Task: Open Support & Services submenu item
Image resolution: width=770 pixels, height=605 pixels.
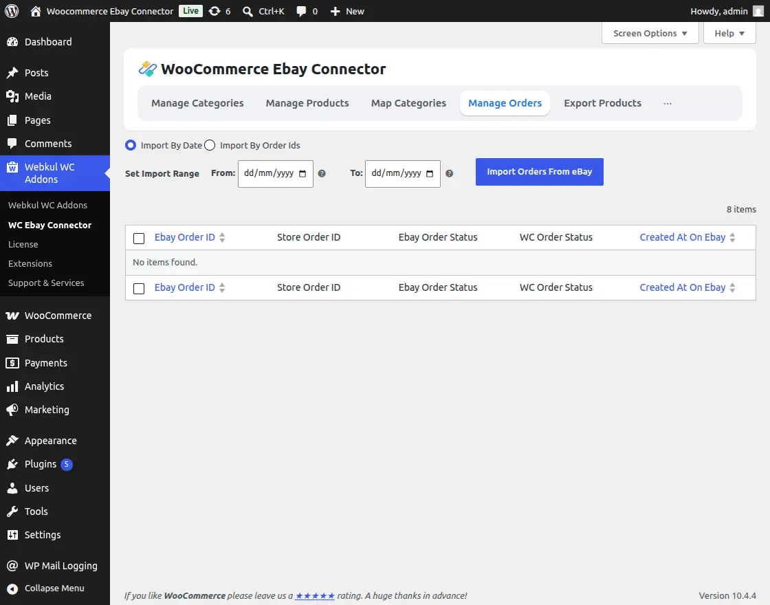Action: (46, 283)
